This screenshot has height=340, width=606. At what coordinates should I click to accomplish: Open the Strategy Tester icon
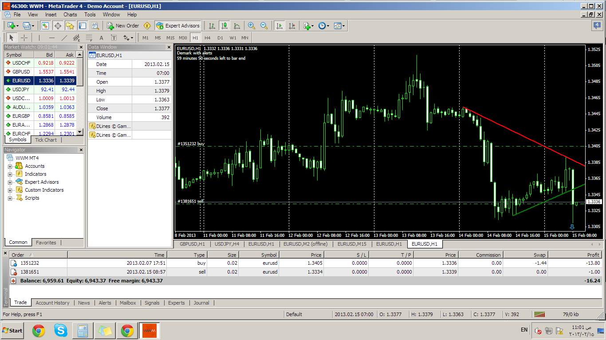coord(95,26)
